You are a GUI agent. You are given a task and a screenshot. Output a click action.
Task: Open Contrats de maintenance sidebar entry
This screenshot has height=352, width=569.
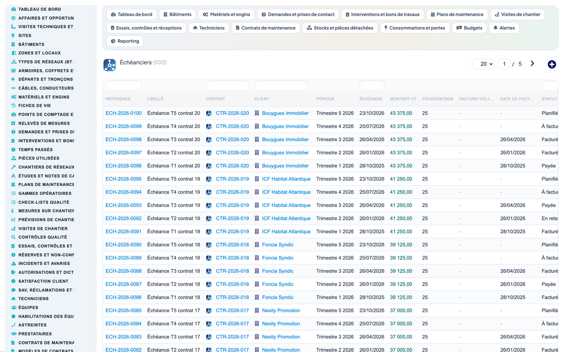tap(46, 343)
